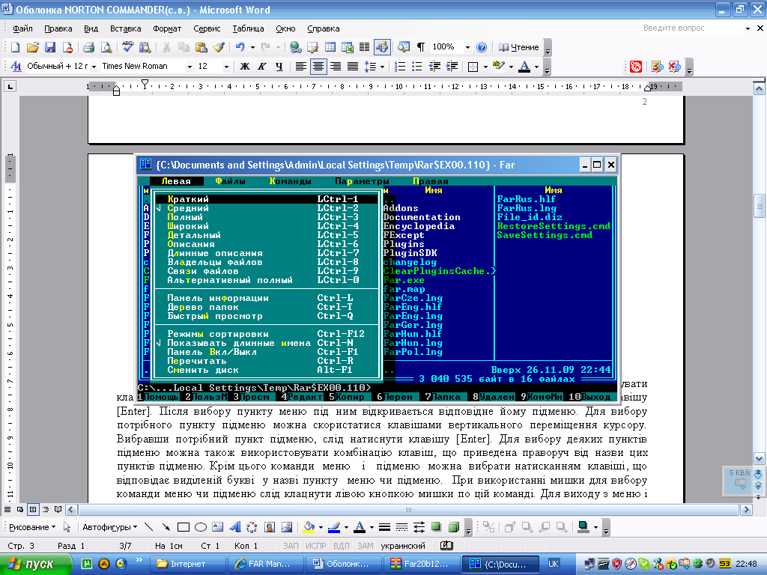Image resolution: width=767 pixels, height=575 pixels.
Task: Insert a Microsoft Excel worksheet
Action: (x=348, y=47)
